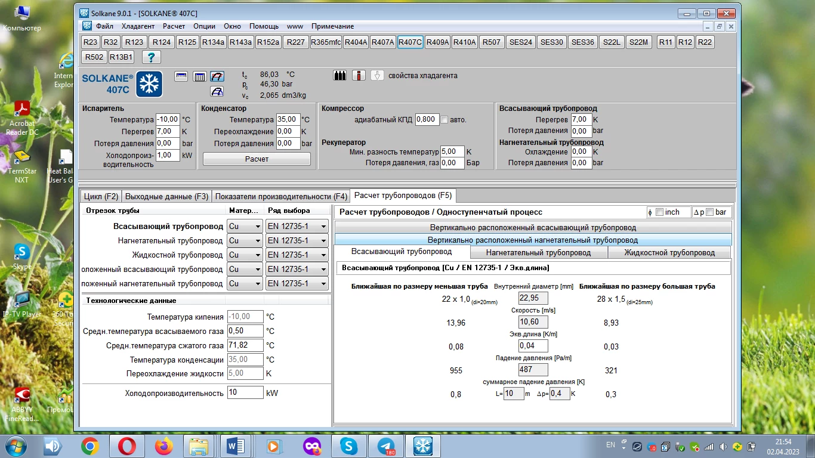Open material dropdown for Всасывающий трубопровод

[245, 226]
